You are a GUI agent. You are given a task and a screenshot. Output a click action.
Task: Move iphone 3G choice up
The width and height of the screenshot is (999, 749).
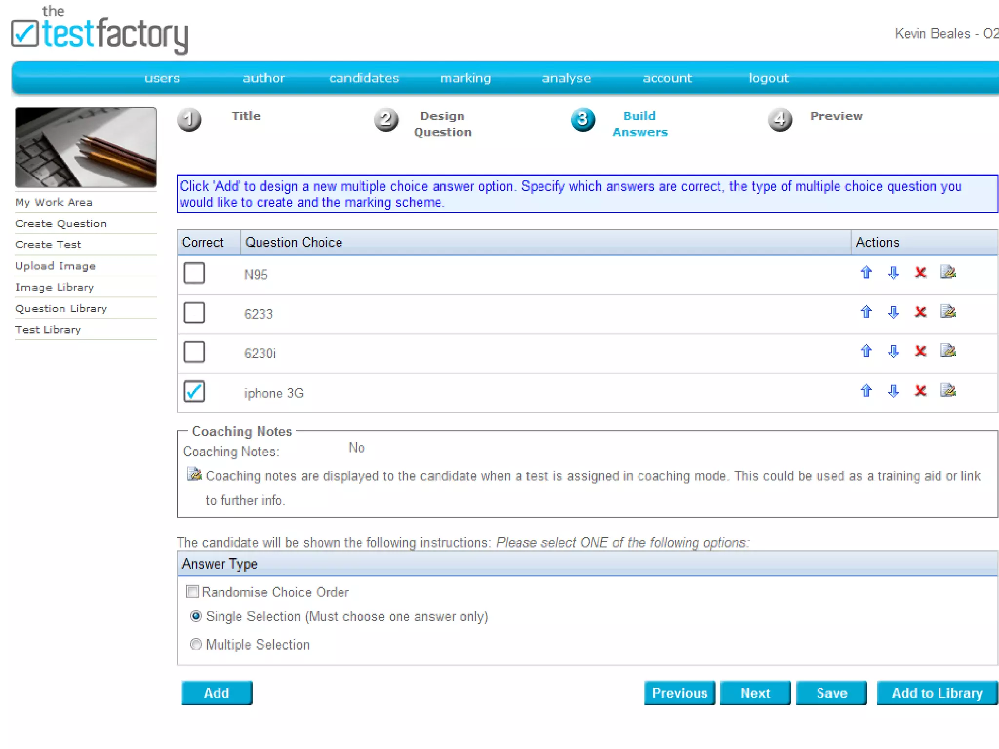coord(866,391)
